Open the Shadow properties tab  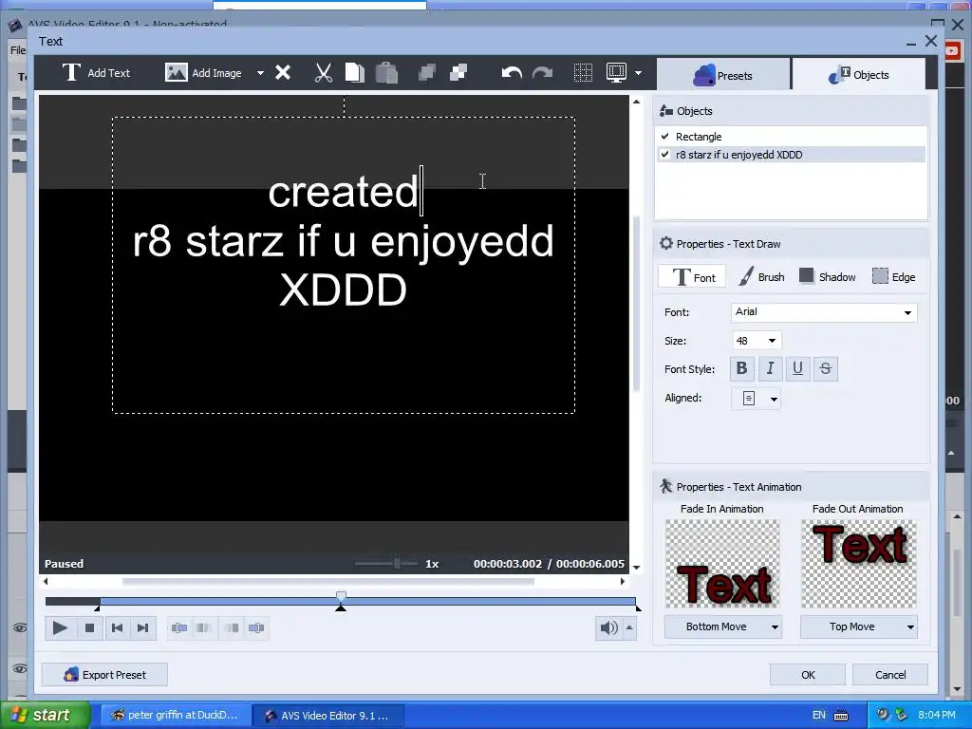(828, 277)
